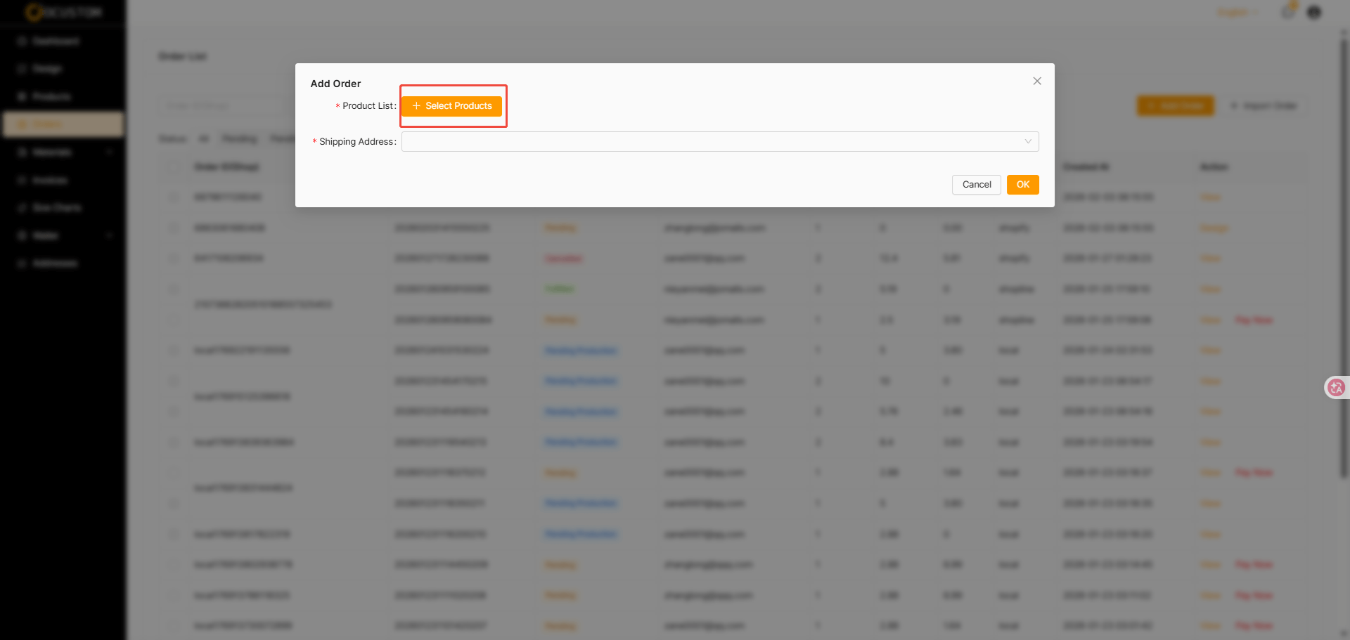Tick the select-all checkbox in the table header
Screen dimensions: 1350x640
point(173,167)
